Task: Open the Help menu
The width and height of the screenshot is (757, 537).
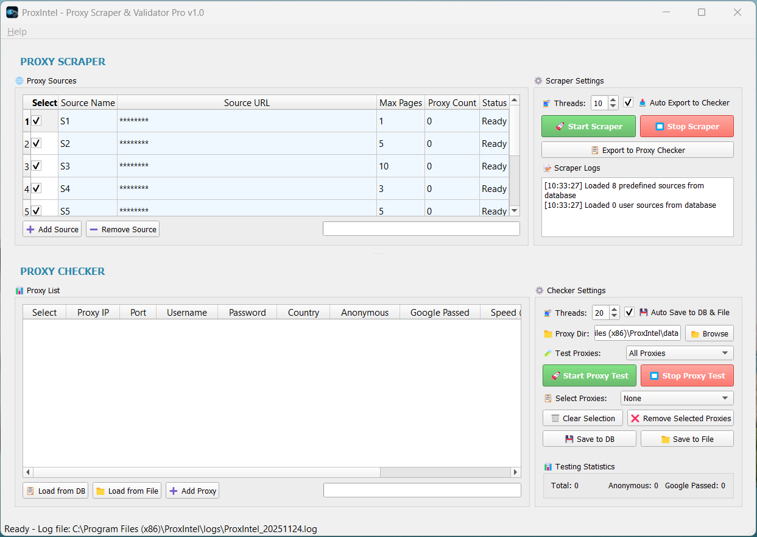Action: point(16,31)
